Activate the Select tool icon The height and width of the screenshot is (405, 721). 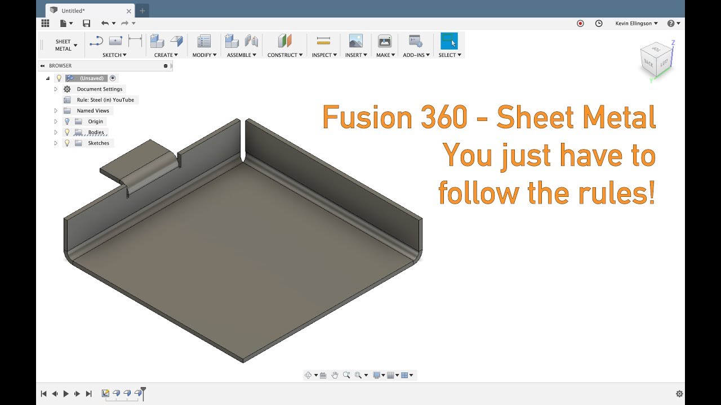coord(449,41)
